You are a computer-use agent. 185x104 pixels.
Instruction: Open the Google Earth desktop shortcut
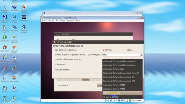[14, 8]
